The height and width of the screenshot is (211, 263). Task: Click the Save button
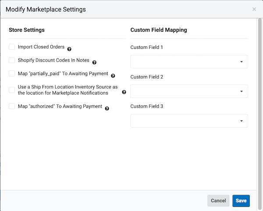[241, 201]
